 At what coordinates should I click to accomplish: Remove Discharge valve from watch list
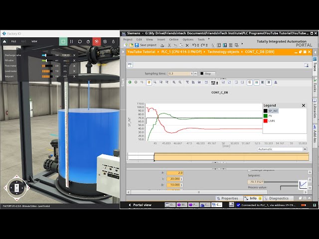coord(74,55)
